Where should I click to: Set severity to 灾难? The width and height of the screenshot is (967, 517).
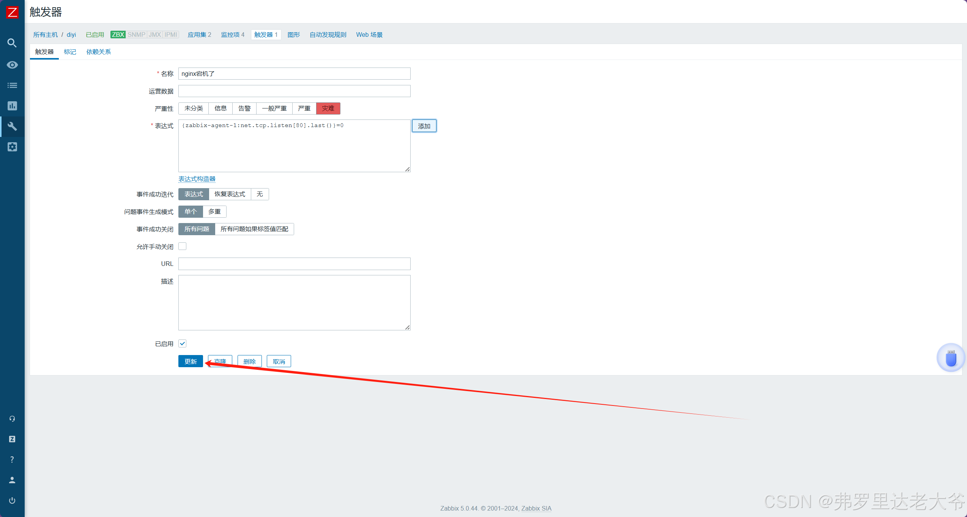pyautogui.click(x=328, y=108)
